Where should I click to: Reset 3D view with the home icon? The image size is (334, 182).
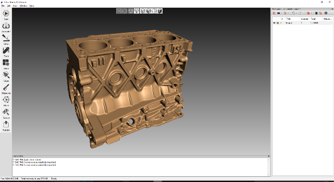tap(119, 11)
